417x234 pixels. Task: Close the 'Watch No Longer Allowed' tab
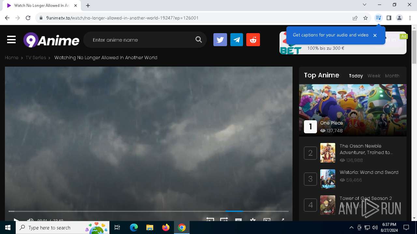[x=76, y=5]
